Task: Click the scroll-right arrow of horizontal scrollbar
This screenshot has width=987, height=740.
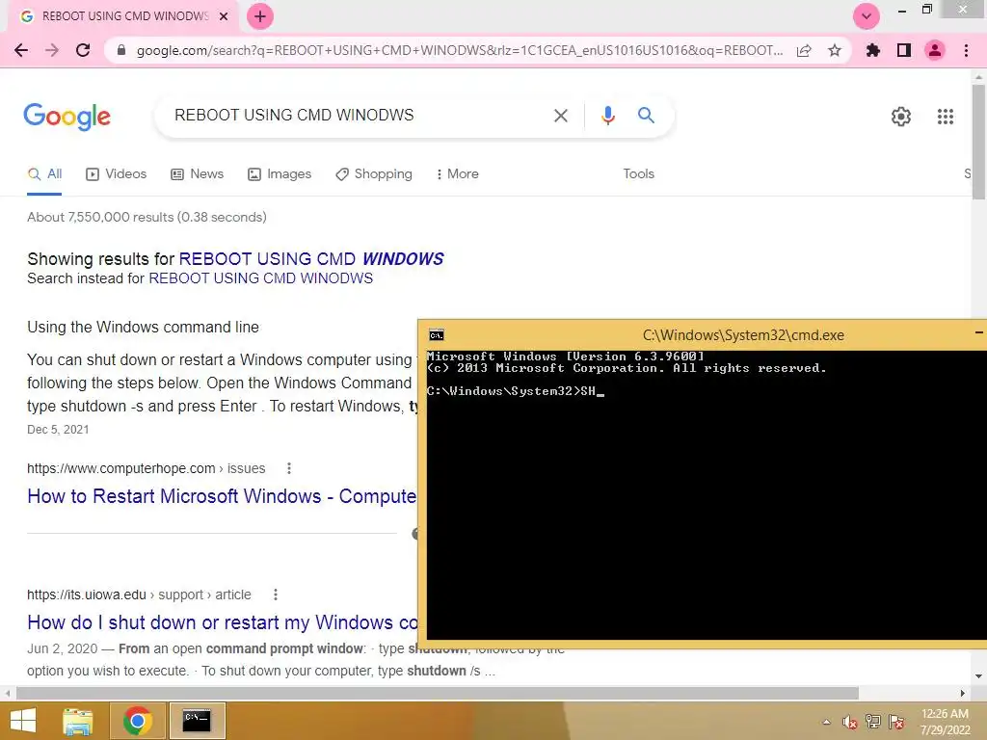Action: pyautogui.click(x=963, y=693)
